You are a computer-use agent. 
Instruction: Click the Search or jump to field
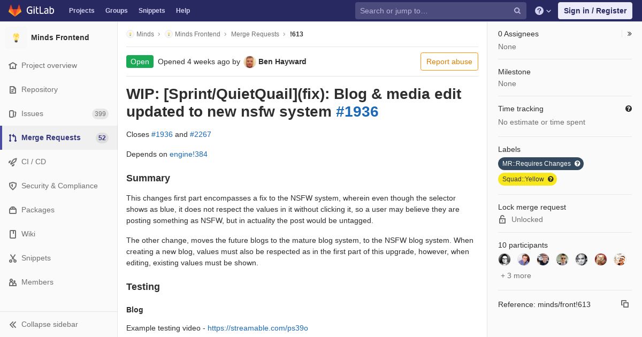[434, 11]
